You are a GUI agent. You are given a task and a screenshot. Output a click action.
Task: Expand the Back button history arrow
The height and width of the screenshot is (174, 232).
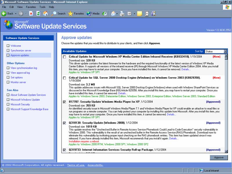click(x=16, y=14)
